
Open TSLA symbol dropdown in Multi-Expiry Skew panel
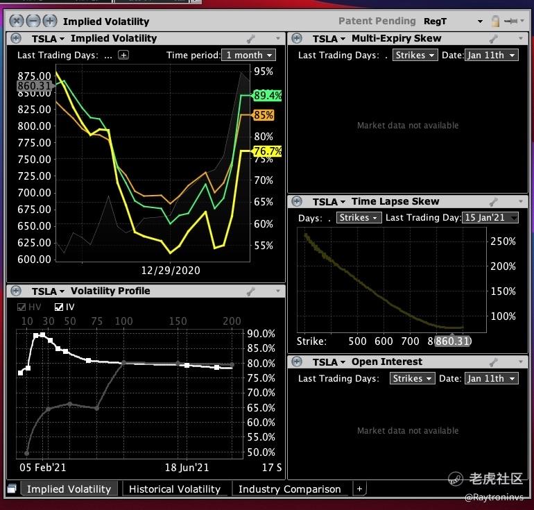point(329,39)
